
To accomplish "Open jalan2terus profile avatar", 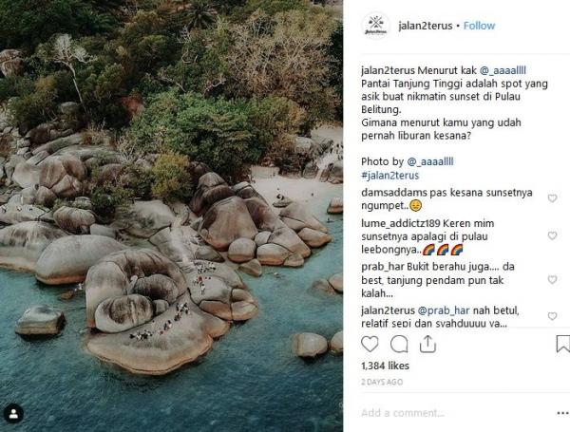I will point(376,26).
